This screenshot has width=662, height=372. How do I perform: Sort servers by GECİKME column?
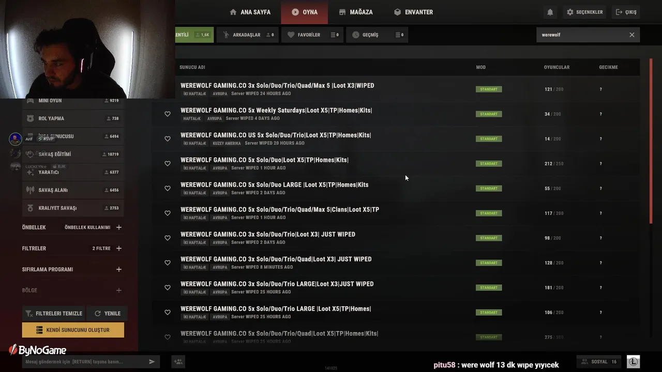(608, 67)
